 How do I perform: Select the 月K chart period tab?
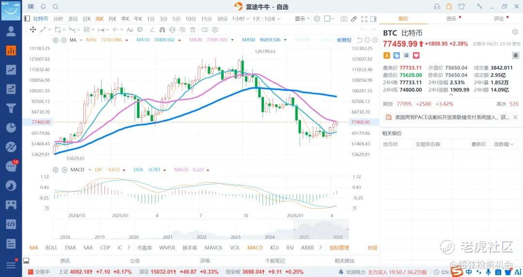(112, 19)
